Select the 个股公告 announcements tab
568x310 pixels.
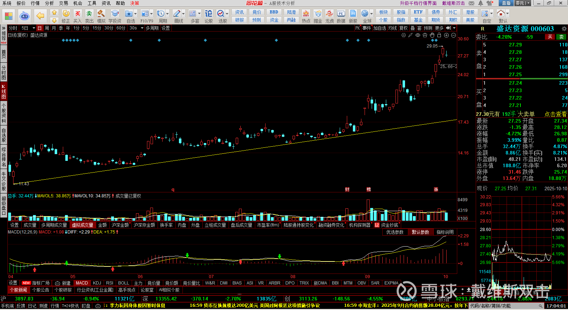tap(41, 290)
